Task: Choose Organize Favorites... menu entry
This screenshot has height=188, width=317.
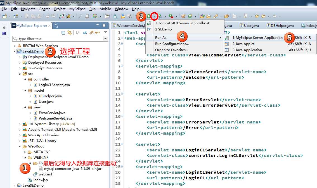Action: [185, 50]
